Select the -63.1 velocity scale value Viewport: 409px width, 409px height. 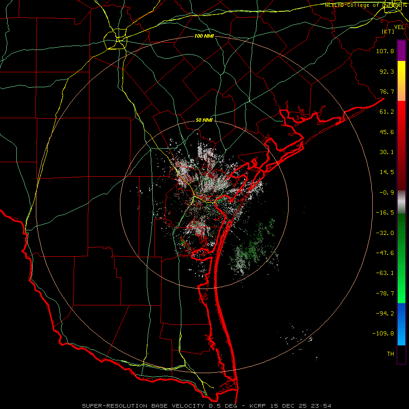tap(385, 273)
